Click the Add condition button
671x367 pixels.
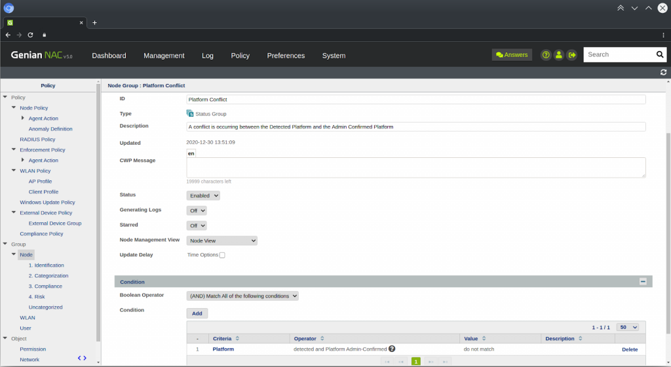197,313
